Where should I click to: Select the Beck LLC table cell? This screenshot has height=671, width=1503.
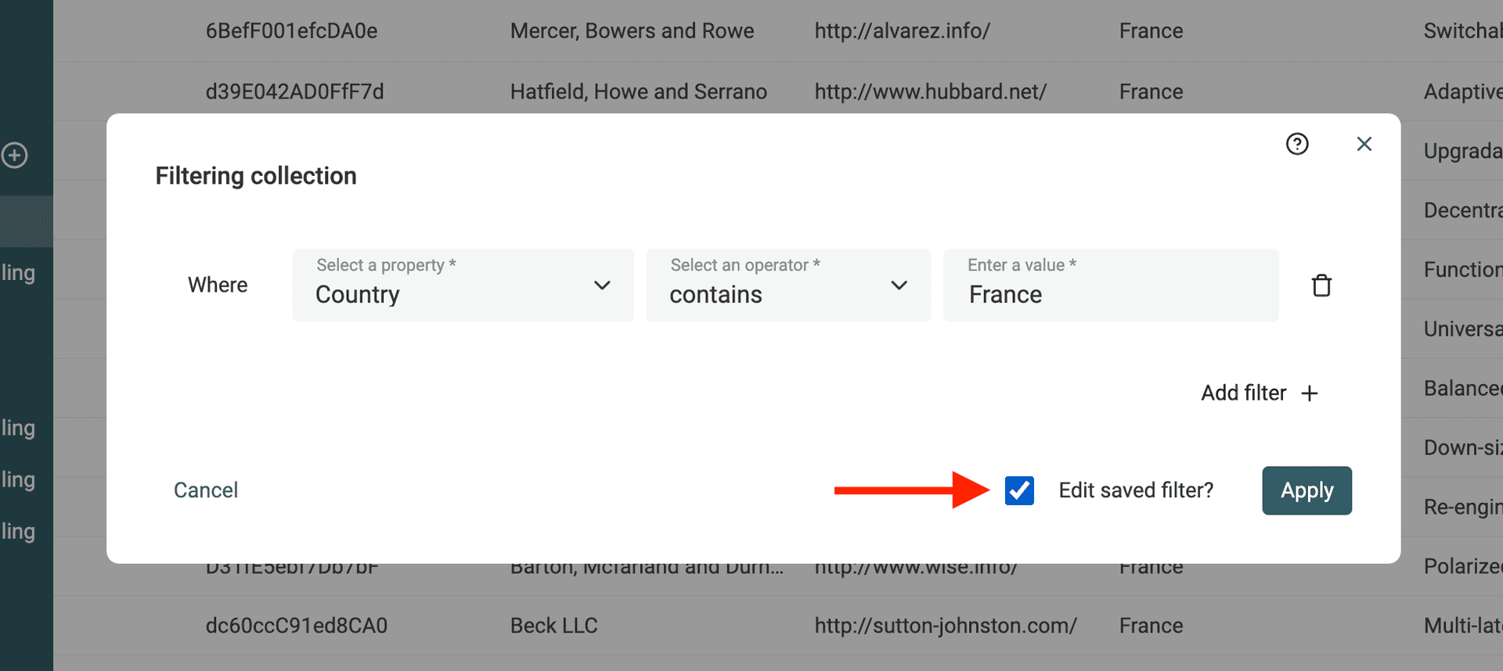553,626
